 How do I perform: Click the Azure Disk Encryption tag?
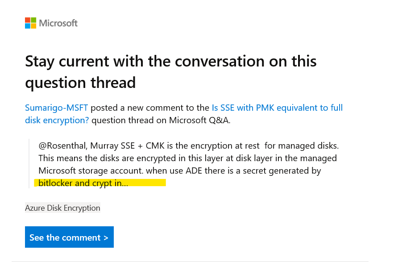62,208
